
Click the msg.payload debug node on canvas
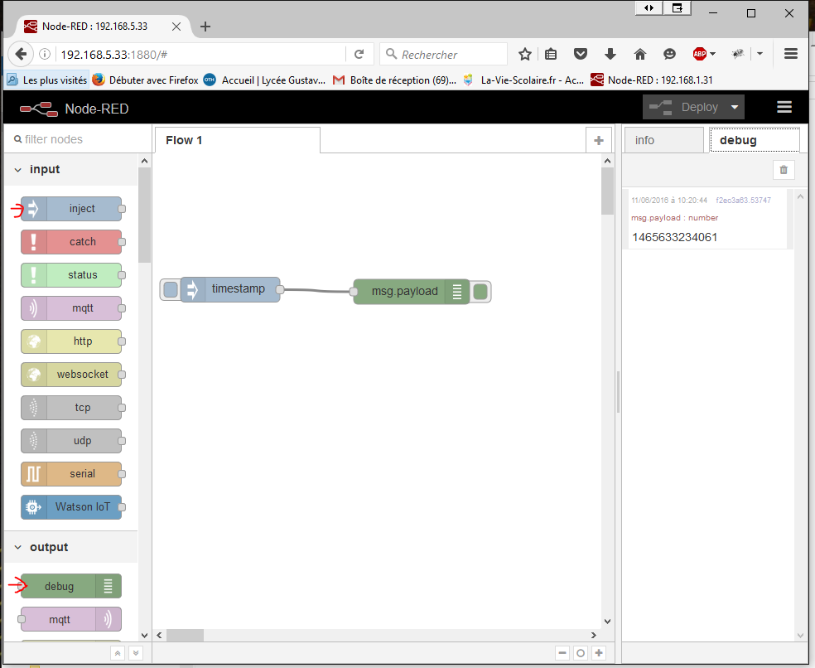pos(411,292)
